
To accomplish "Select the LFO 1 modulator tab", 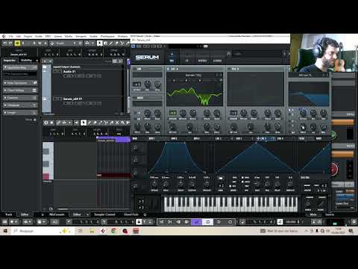I will [x=218, y=138].
